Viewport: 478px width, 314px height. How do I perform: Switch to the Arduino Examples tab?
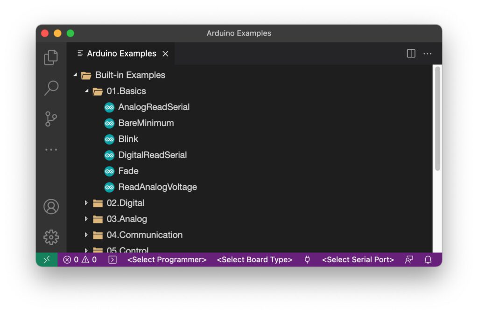121,54
